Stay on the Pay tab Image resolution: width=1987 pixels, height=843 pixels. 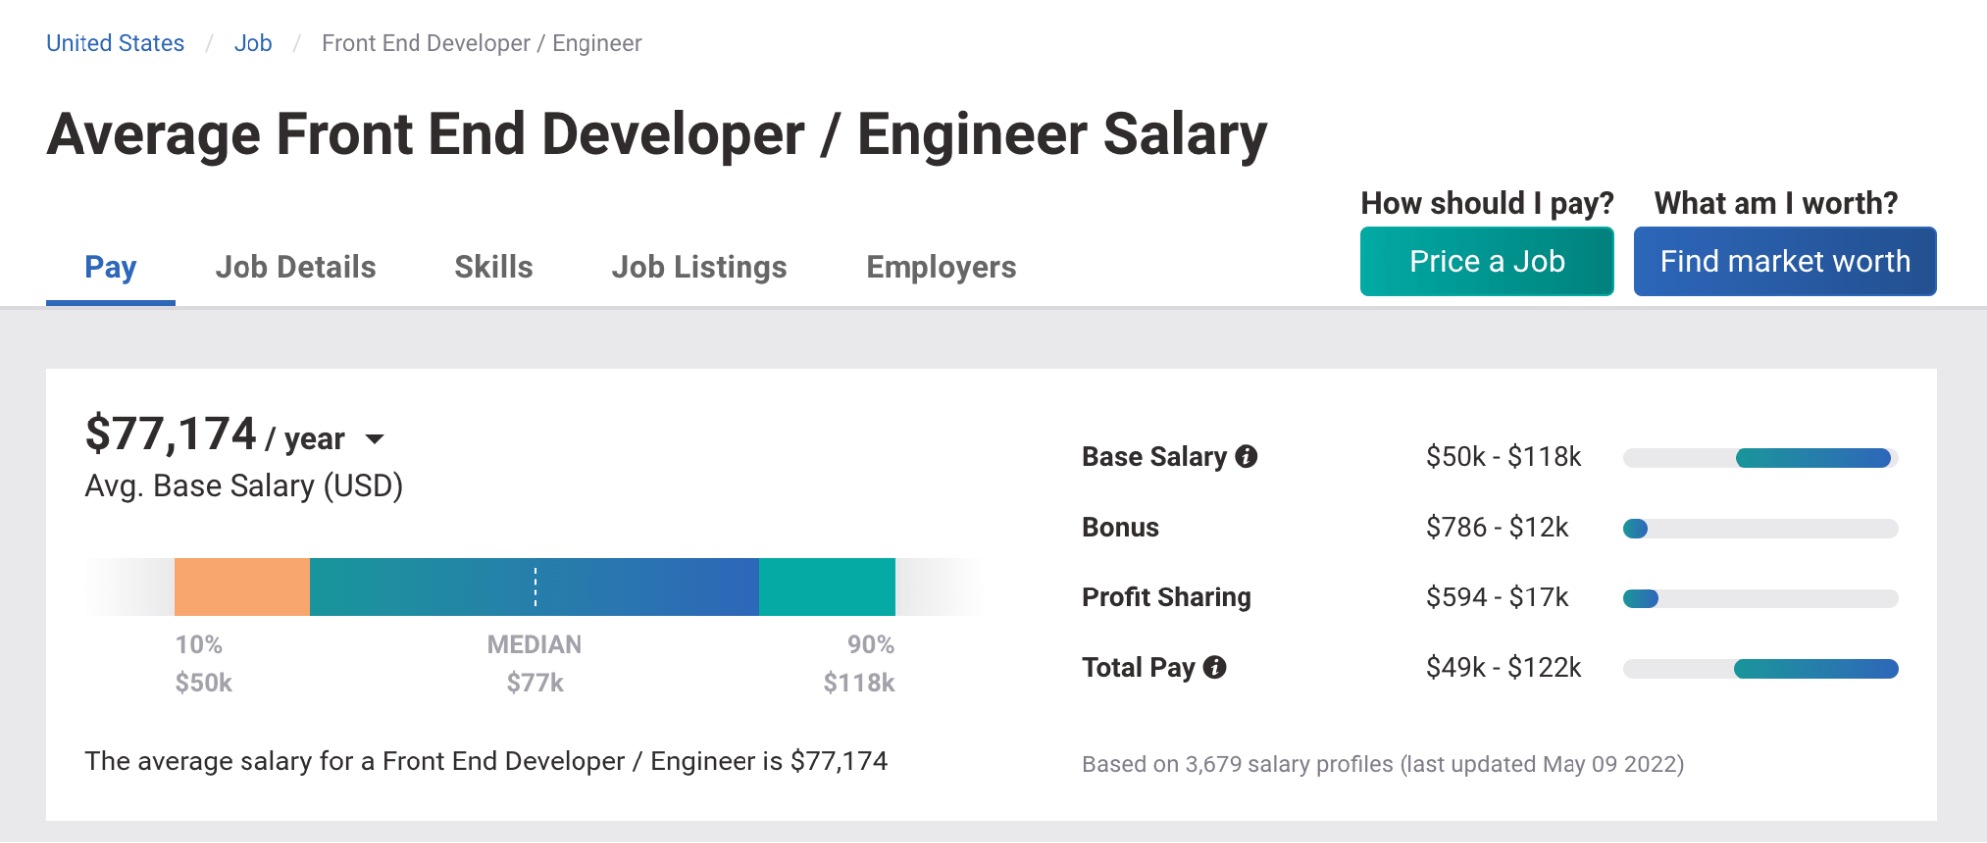coord(110,266)
